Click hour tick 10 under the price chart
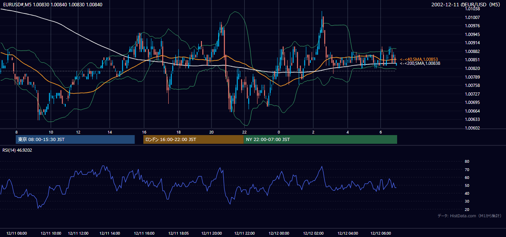Screen dimensions: 506x237 click(51, 132)
